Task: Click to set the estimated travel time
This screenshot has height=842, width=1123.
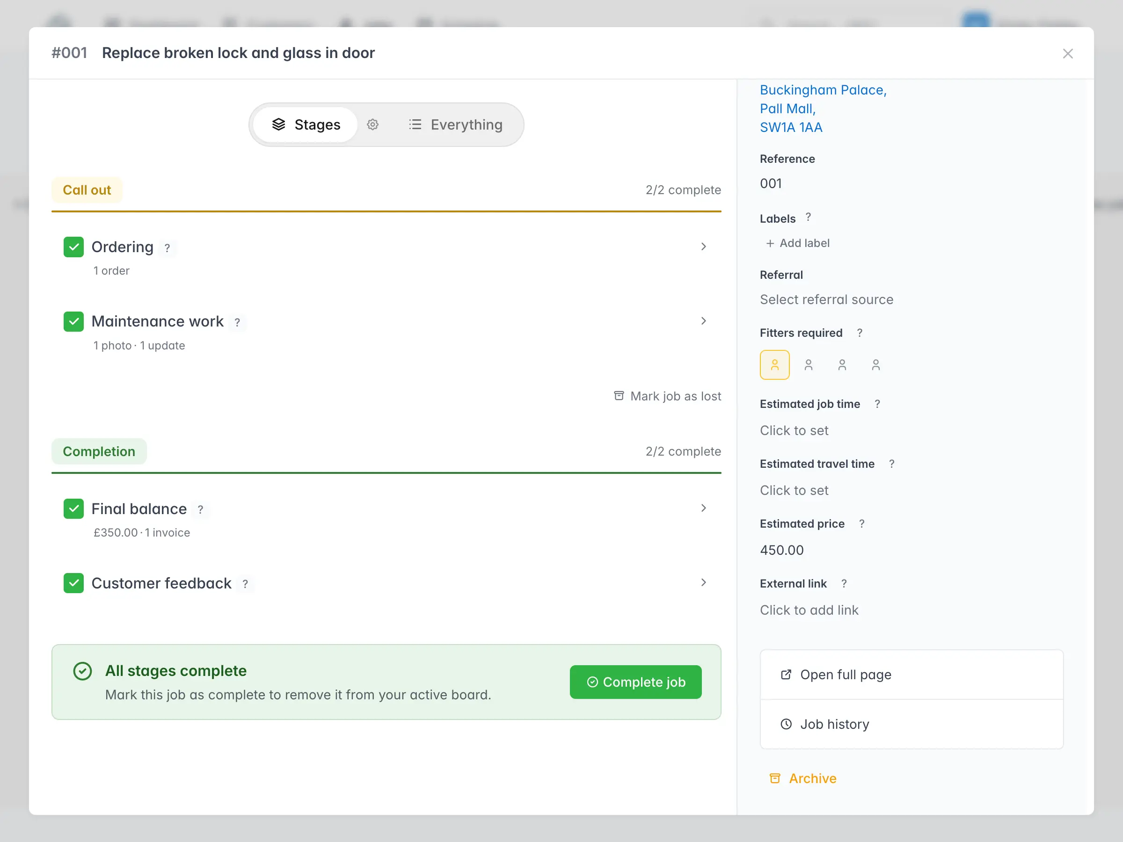Action: 794,490
